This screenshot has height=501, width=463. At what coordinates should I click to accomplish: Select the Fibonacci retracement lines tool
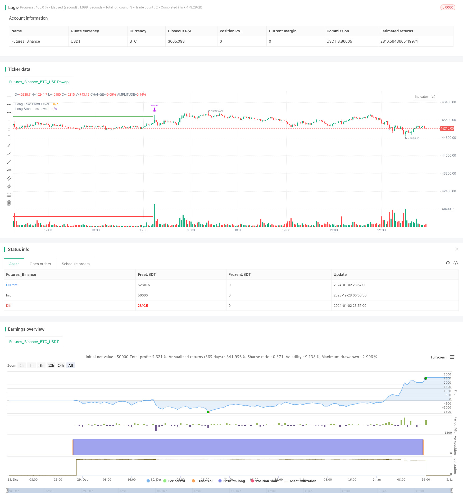[9, 195]
